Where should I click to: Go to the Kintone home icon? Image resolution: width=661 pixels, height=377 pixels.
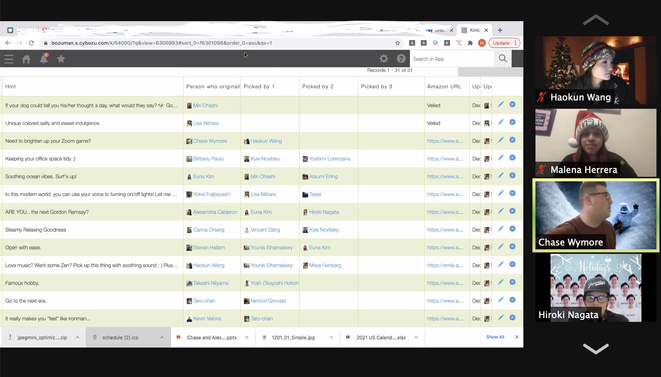(x=26, y=59)
